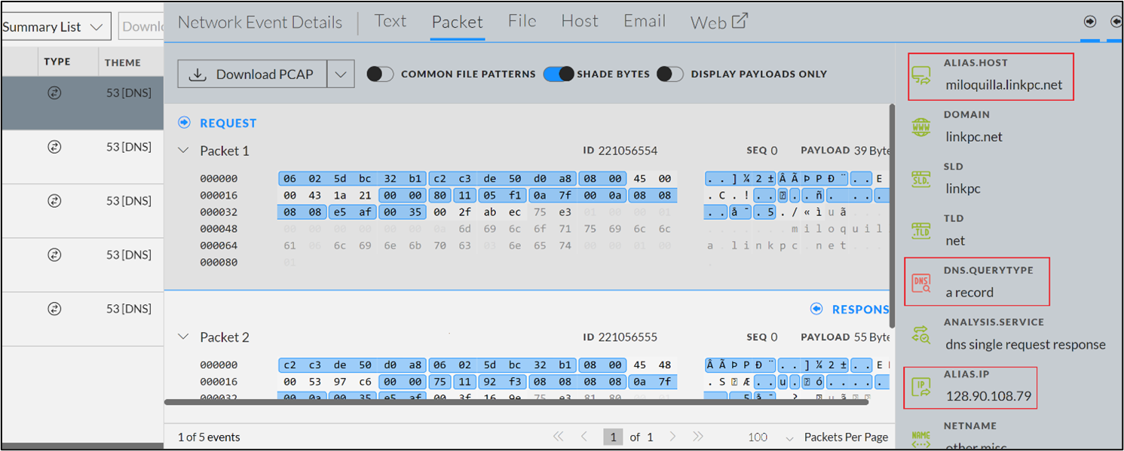Click the DNS event icon in the first row
Screen dimensions: 1124x451
point(53,92)
